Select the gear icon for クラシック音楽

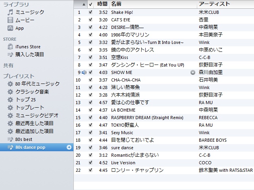(10, 92)
